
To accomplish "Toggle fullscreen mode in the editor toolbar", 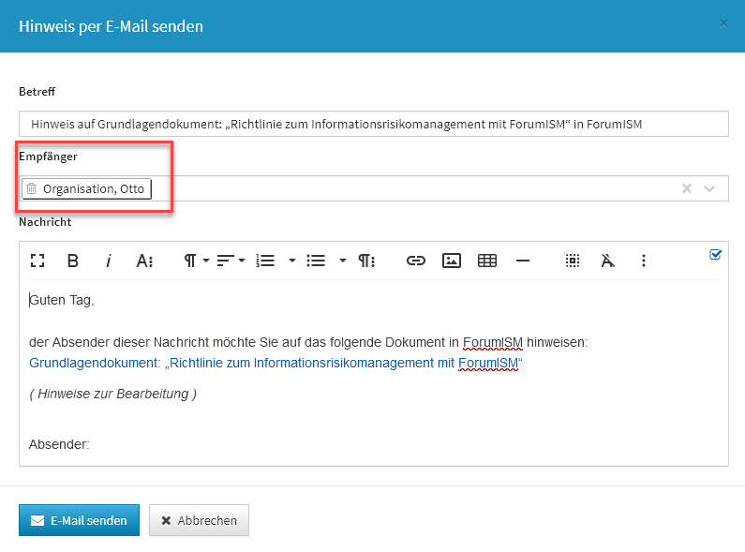I will coord(37,261).
